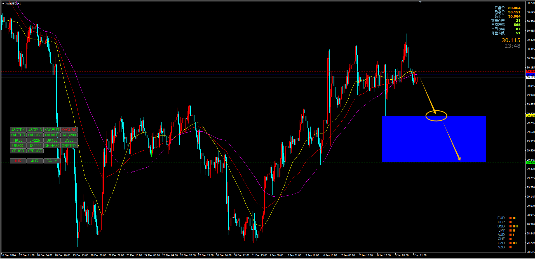Screen dimensions: 535x259
Task: Switch to JP225 index
Action: [x=35, y=140]
